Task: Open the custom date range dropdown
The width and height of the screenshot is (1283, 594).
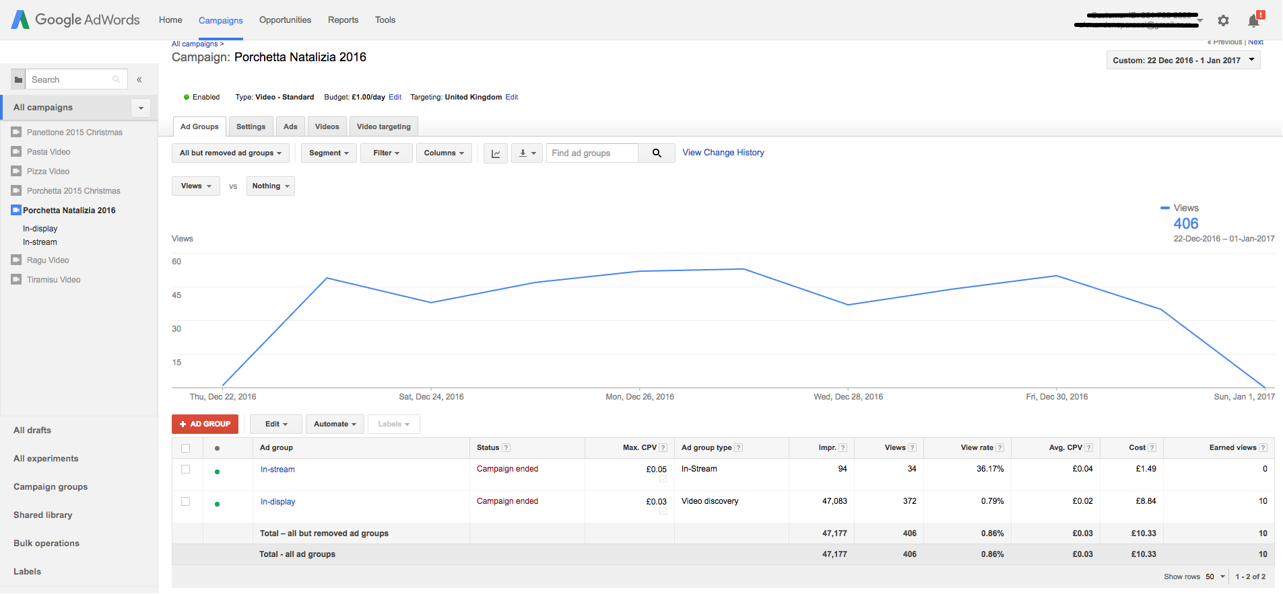Action: [1183, 61]
